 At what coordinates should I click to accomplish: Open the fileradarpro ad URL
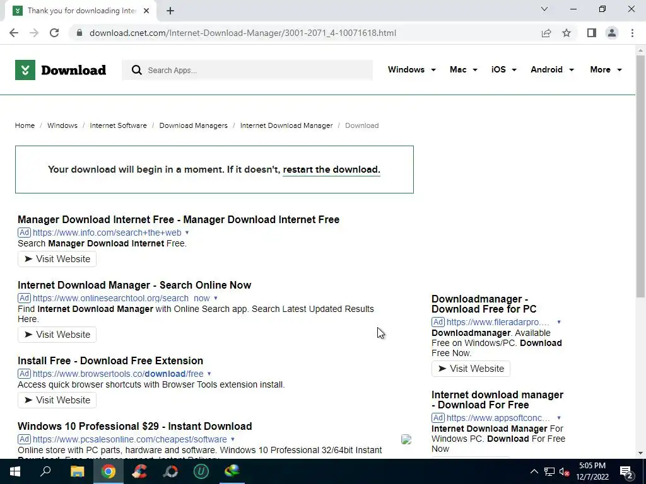pos(498,322)
